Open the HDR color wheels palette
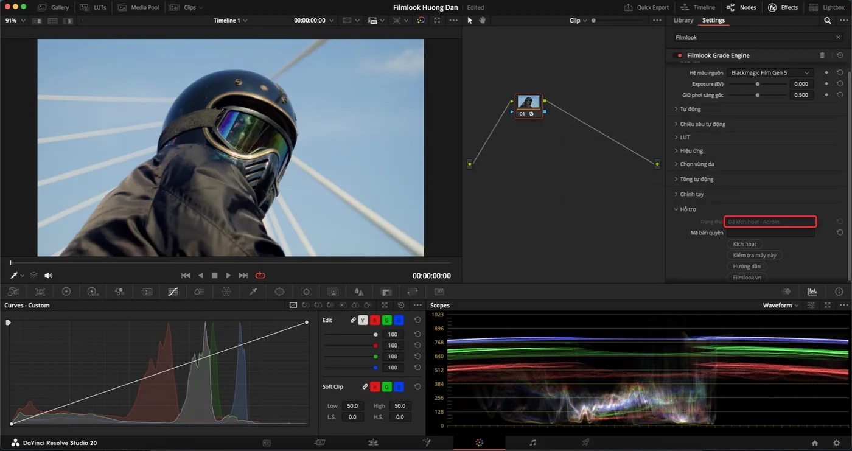Image resolution: width=852 pixels, height=451 pixels. click(93, 292)
